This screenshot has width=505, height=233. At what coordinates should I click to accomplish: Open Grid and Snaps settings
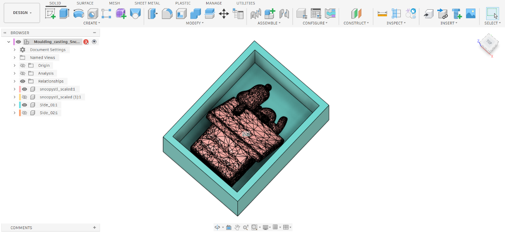click(275, 227)
